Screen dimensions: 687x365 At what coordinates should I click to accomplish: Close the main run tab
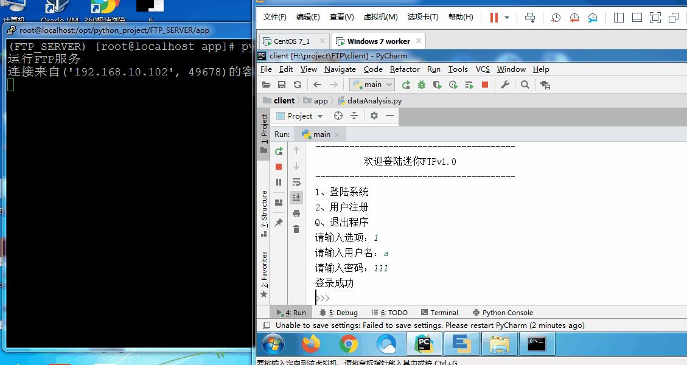(x=337, y=134)
